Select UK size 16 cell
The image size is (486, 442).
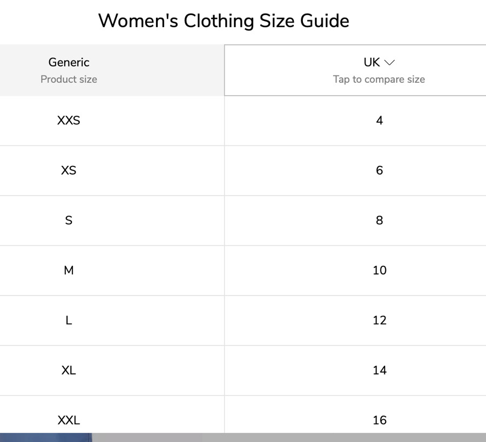click(380, 420)
